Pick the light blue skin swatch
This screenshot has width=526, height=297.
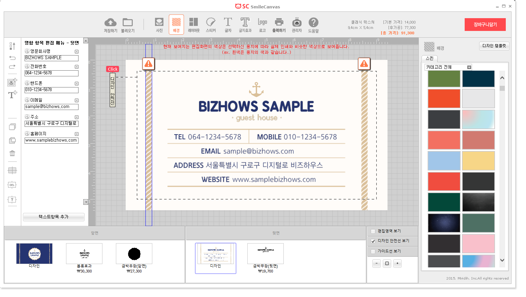pyautogui.click(x=444, y=161)
